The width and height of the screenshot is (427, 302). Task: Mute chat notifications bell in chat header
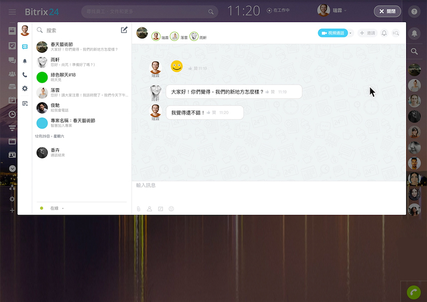[384, 33]
